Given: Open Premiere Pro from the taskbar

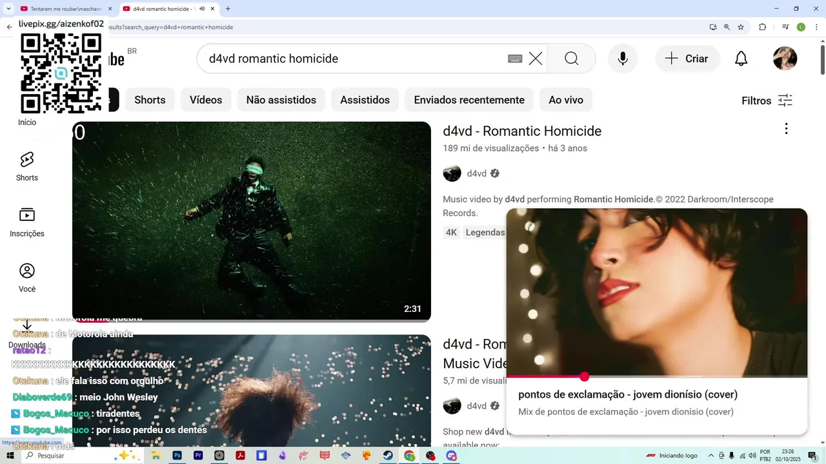Looking at the screenshot, I should point(198,456).
